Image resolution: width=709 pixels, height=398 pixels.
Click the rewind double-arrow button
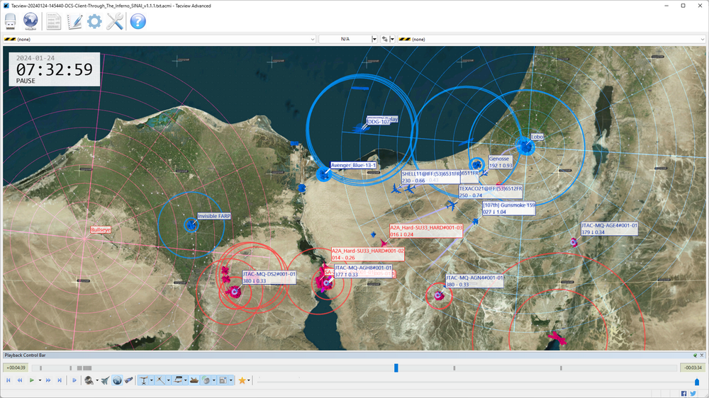tap(20, 381)
